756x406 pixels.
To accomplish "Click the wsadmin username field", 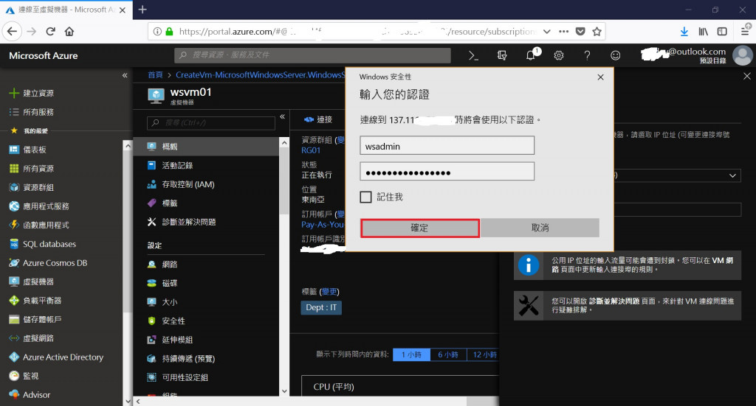I will (447, 145).
